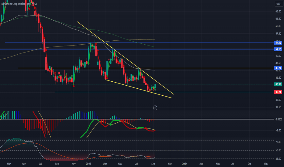Click the 42.50 price axis value

[278, 78]
